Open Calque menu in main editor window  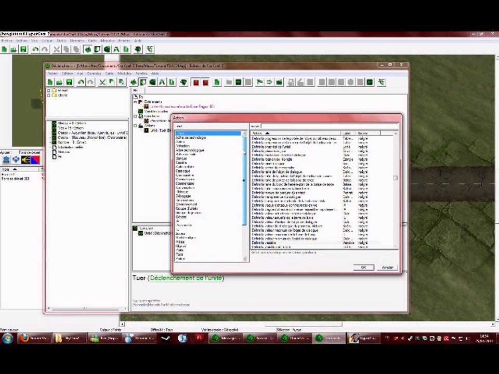click(47, 41)
